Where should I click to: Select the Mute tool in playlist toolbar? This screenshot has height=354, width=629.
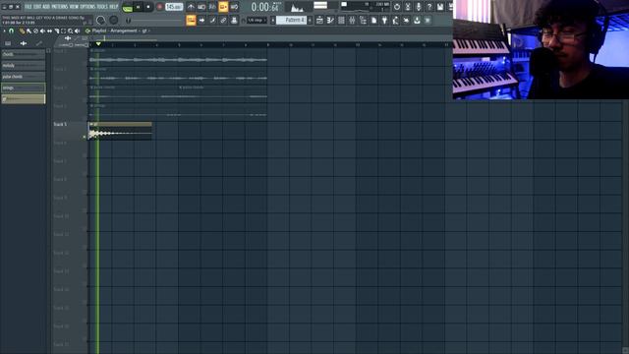pos(42,30)
